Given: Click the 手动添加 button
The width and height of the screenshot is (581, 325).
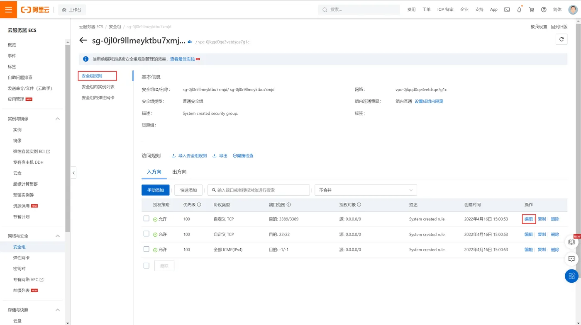Looking at the screenshot, I should [x=156, y=190].
